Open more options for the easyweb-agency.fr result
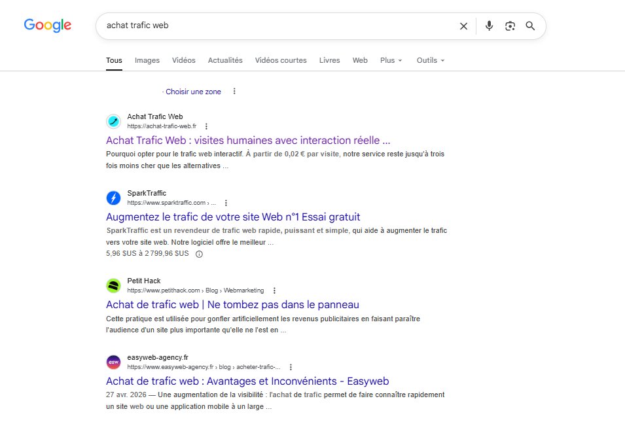625x422 pixels. point(291,367)
